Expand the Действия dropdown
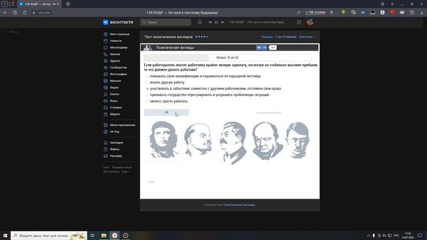The height and width of the screenshot is (240, 427). coord(307,37)
